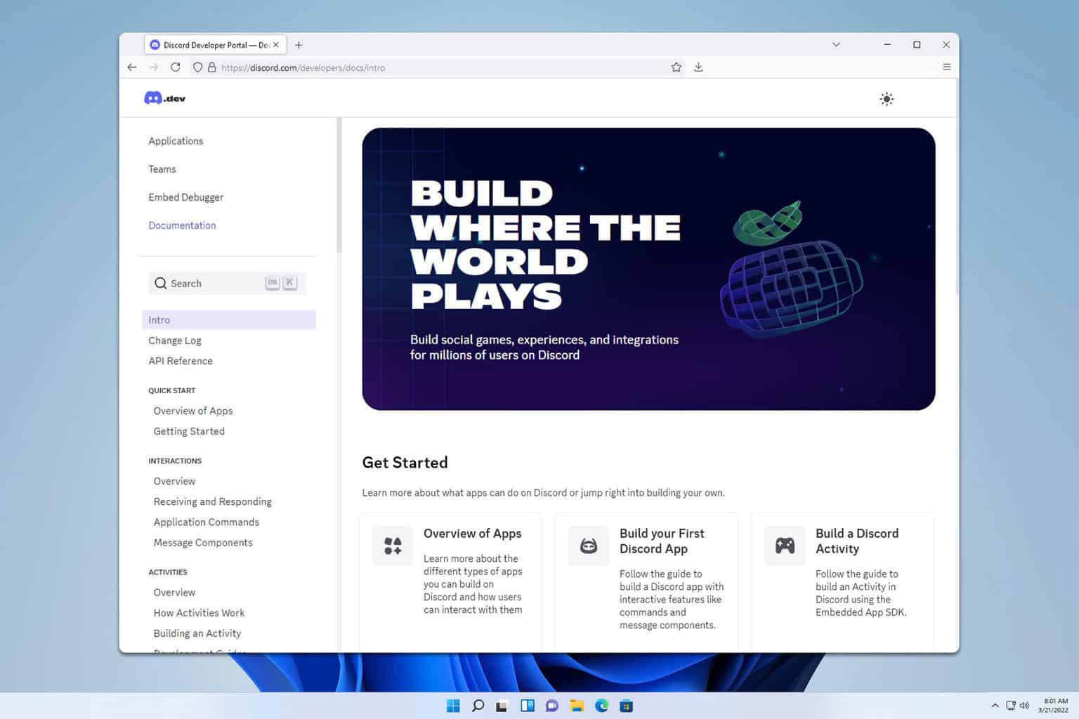Open Getting Started in sidebar

[189, 431]
